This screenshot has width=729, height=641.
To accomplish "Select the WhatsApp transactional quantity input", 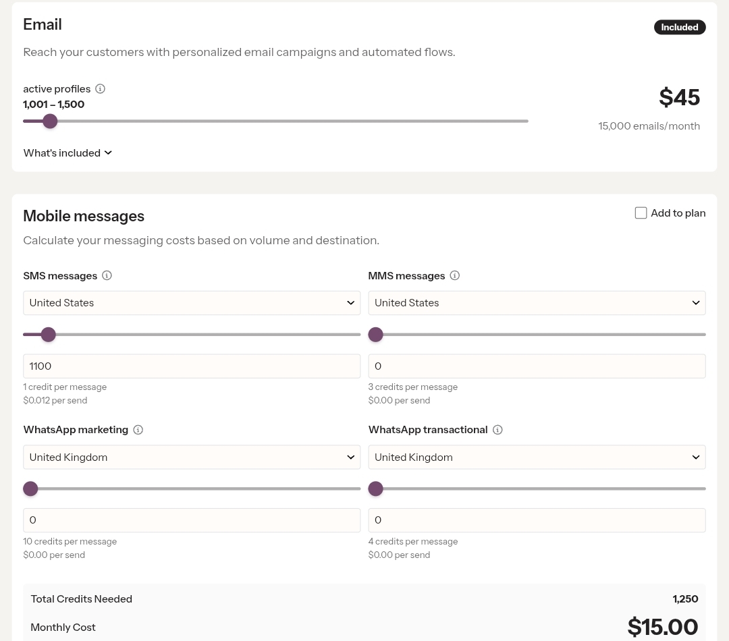I will coord(537,520).
